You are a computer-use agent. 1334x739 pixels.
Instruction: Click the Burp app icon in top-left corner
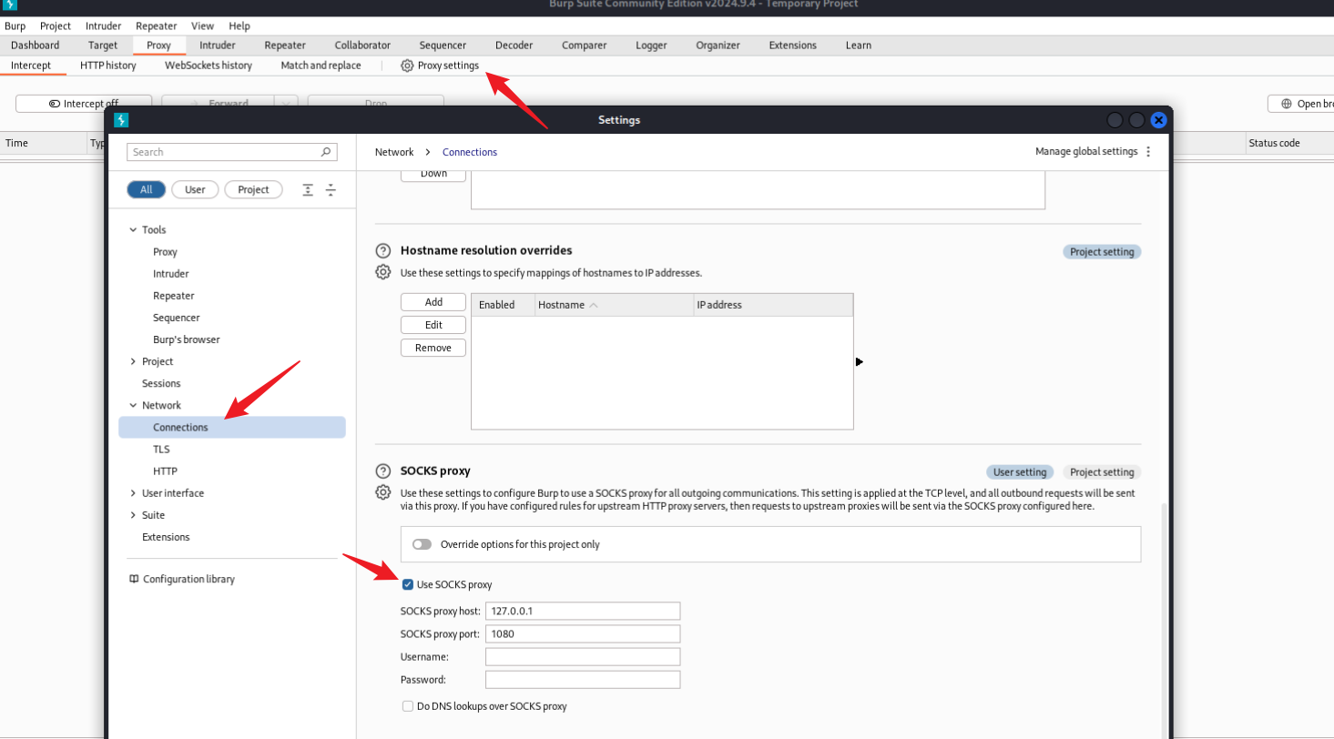[9, 5]
